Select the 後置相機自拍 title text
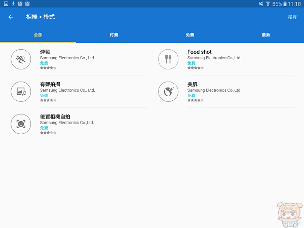Image resolution: width=304 pixels, height=228 pixels. (x=55, y=117)
